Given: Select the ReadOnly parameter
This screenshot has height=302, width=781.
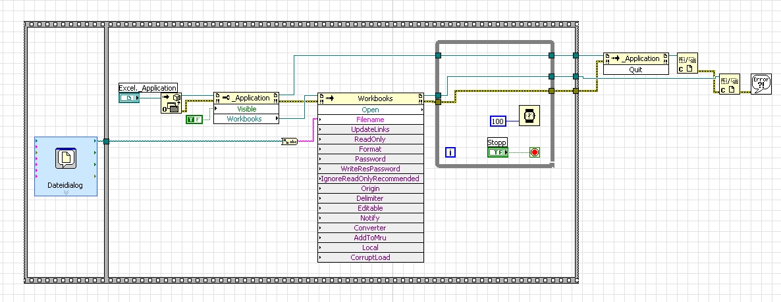Looking at the screenshot, I should click(371, 140).
